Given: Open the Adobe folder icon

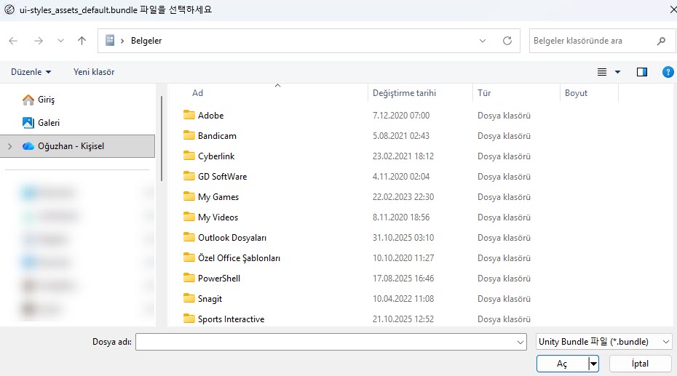Looking at the screenshot, I should [189, 116].
